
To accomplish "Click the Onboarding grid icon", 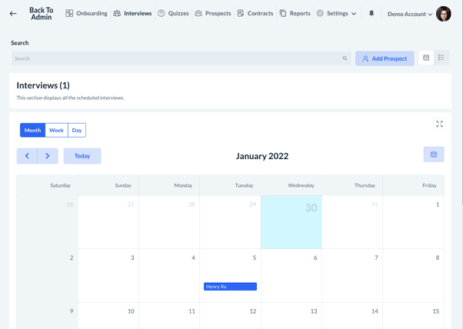I will [69, 13].
